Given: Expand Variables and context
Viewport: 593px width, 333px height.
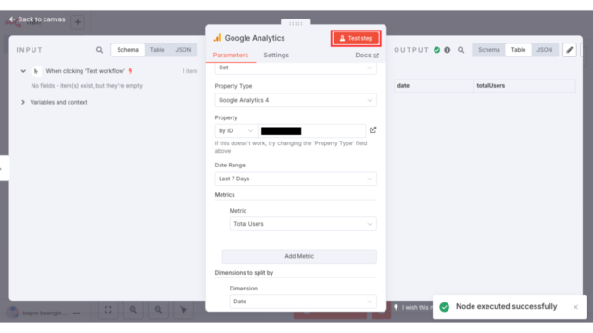Looking at the screenshot, I should [x=23, y=102].
